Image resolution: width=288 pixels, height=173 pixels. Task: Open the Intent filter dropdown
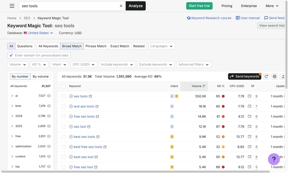(x=59, y=64)
